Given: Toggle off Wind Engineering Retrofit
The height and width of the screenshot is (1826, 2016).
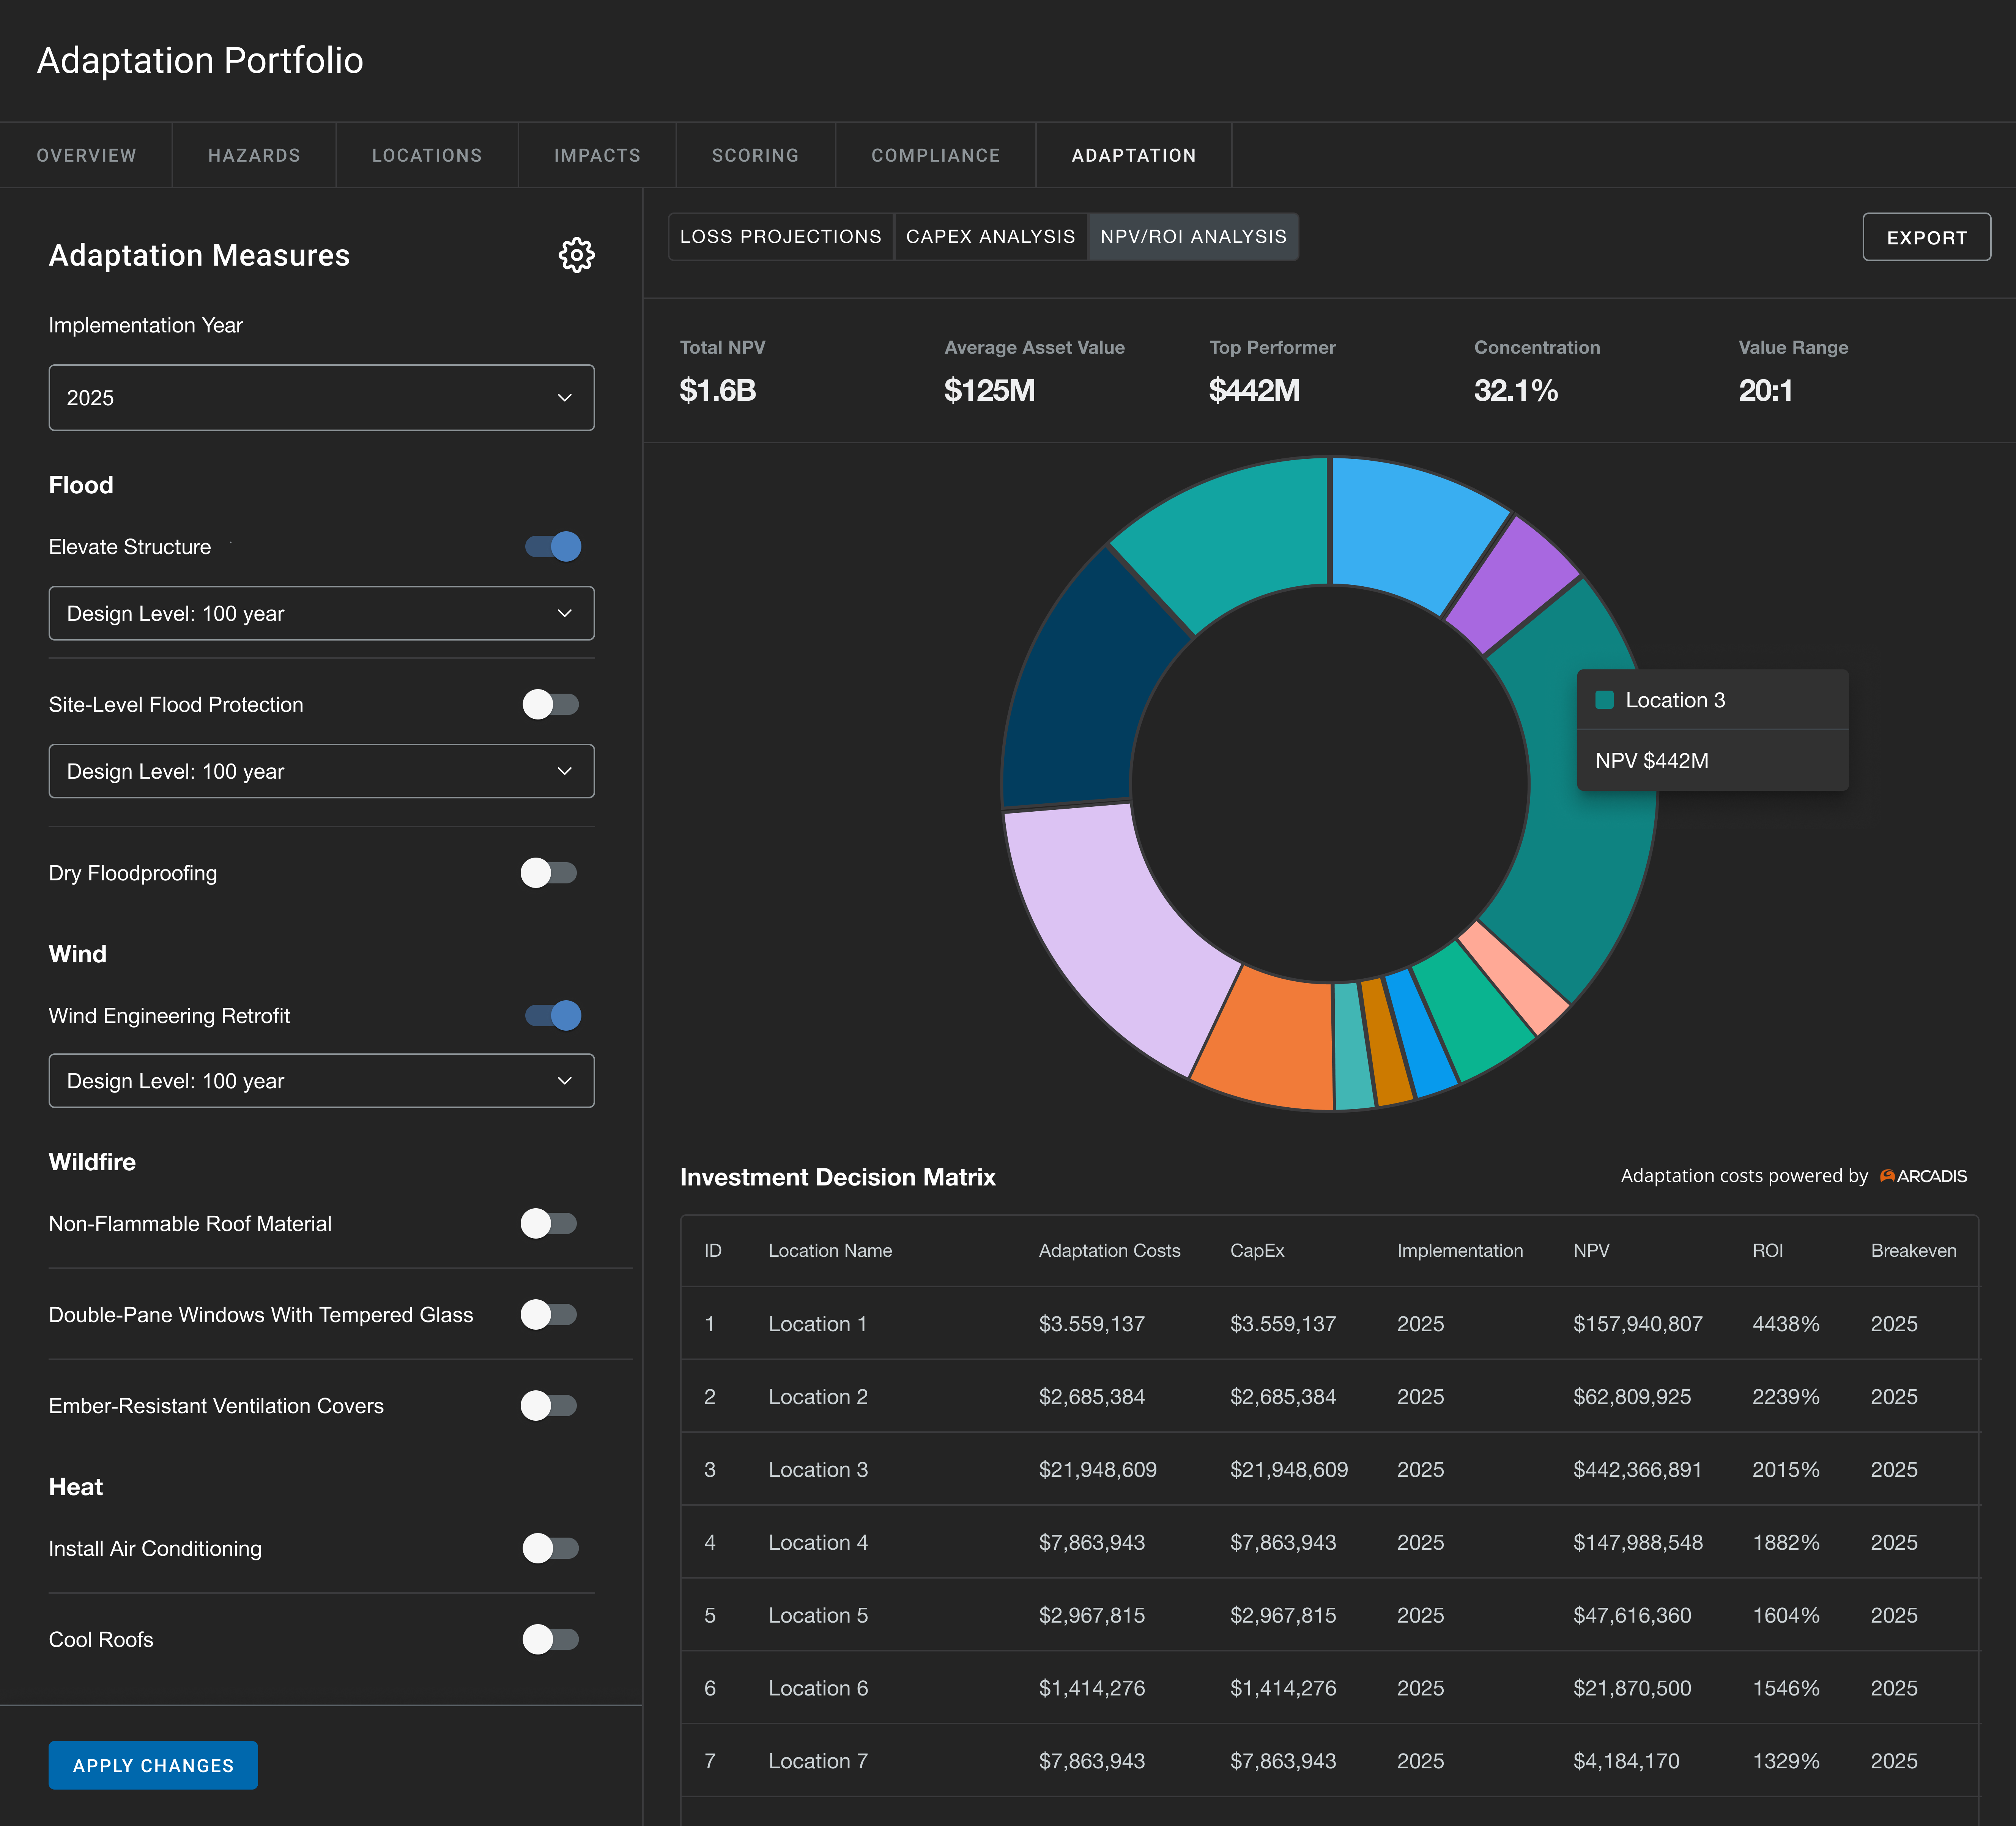Looking at the screenshot, I should pyautogui.click(x=553, y=1016).
